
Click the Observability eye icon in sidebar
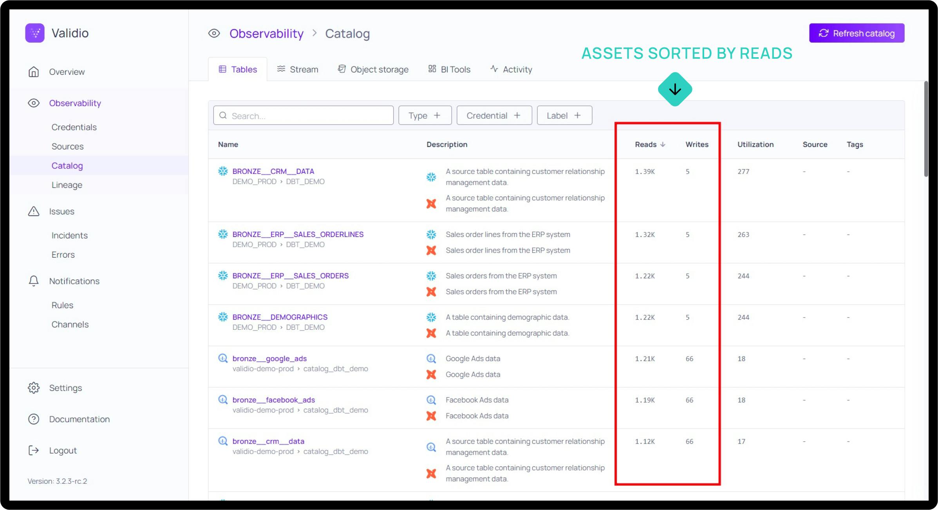(x=34, y=103)
